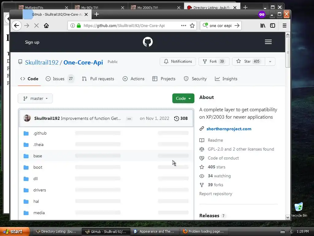
Task: Click the private browsing mask icon
Action: coord(262,14)
